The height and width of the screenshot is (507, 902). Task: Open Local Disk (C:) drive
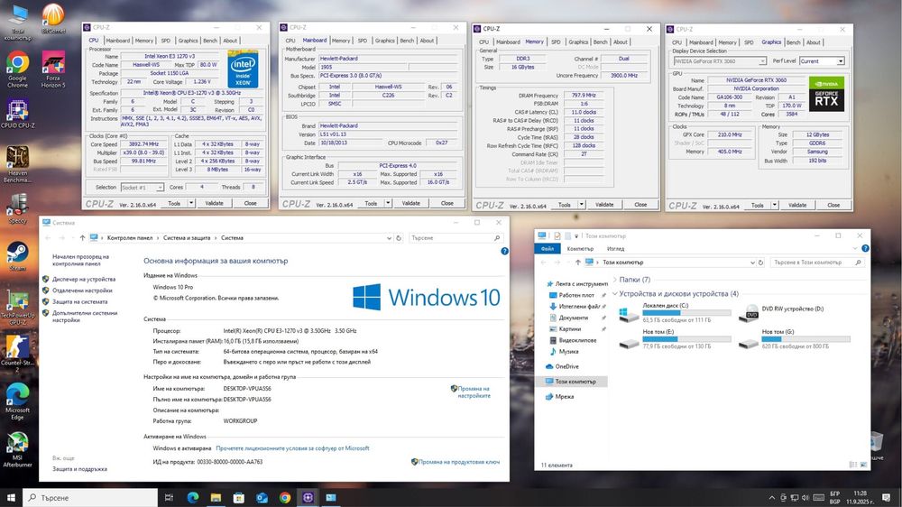pos(675,312)
